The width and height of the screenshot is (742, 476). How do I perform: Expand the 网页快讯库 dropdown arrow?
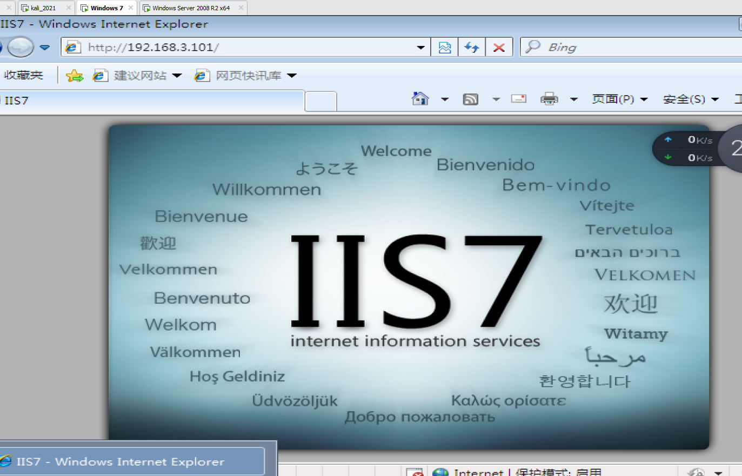click(x=292, y=76)
